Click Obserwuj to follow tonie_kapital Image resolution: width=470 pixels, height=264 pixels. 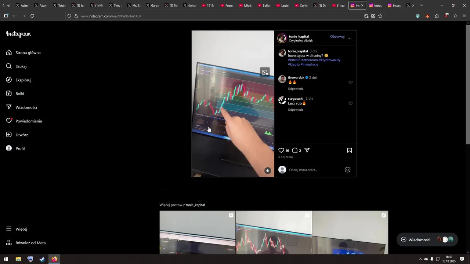coord(337,37)
